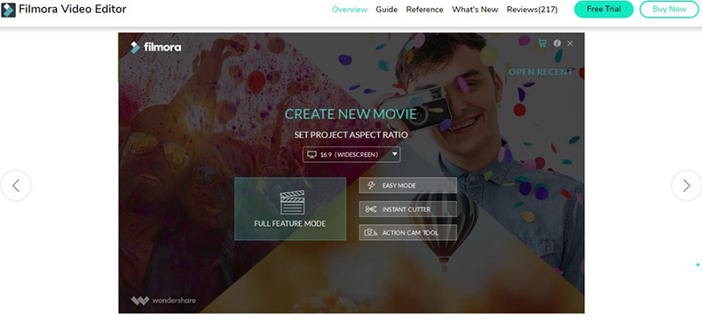Viewport: 702px width, 324px height.
Task: Open the Guide tab
Action: coord(387,10)
